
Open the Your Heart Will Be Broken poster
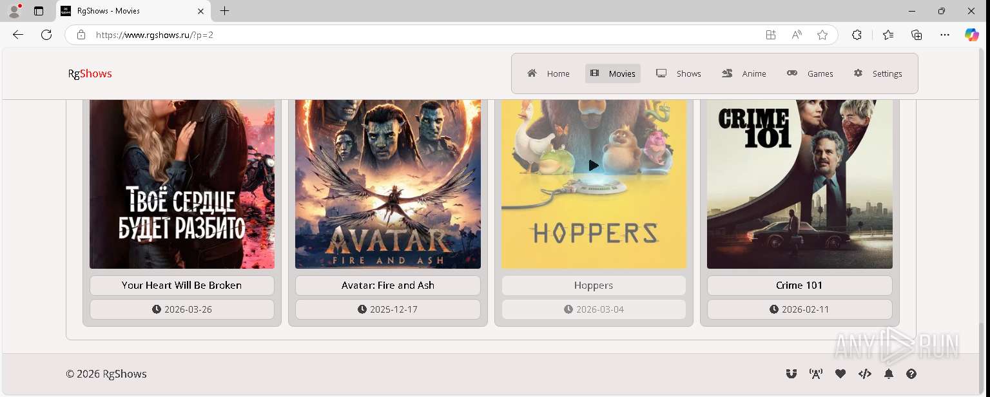pyautogui.click(x=182, y=184)
